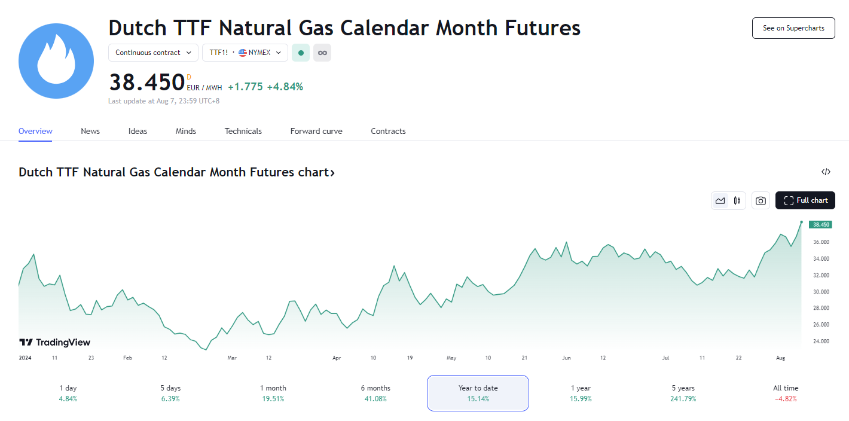Expand the TTF1! NYMEX symbol dropdown
The image size is (849, 421).
click(x=245, y=53)
